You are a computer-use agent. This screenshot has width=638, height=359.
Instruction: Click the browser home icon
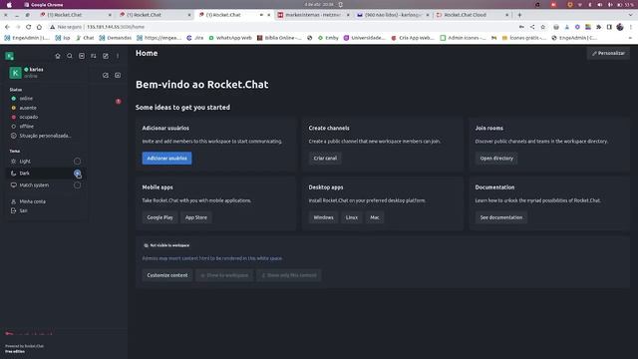[39, 27]
